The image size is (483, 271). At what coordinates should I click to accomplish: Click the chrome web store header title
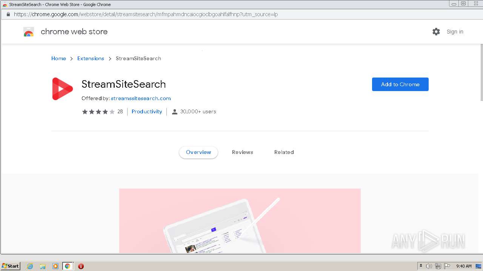click(x=74, y=32)
